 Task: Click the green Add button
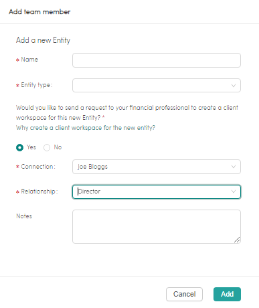(x=227, y=294)
